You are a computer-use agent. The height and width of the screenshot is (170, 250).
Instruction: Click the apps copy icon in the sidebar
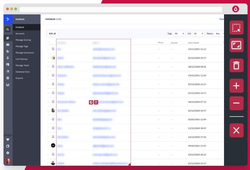point(8,146)
